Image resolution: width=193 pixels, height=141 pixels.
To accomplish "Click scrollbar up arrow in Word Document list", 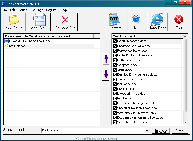I will (x=185, y=36).
